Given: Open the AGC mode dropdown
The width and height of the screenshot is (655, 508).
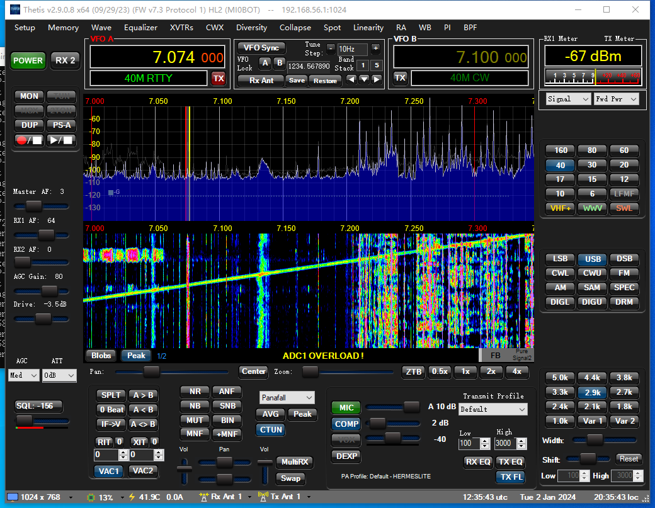Looking at the screenshot, I should coord(23,376).
